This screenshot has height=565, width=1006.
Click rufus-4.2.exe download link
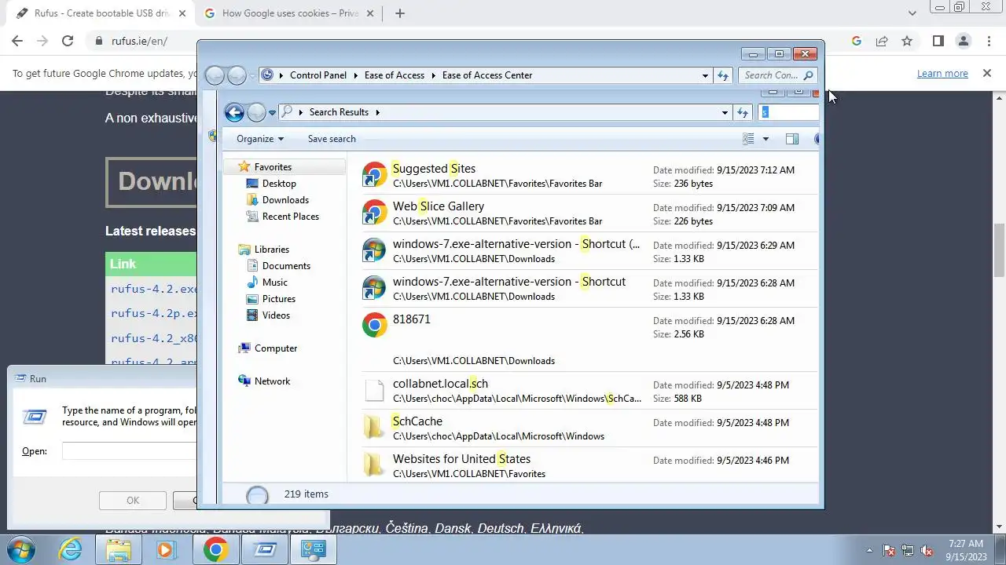tap(153, 289)
